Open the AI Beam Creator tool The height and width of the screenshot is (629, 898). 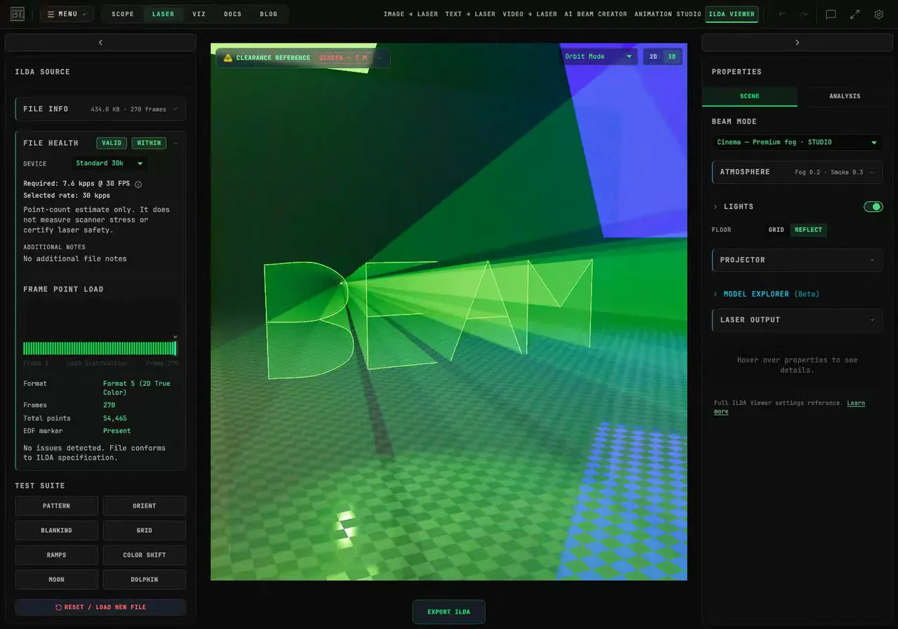596,14
